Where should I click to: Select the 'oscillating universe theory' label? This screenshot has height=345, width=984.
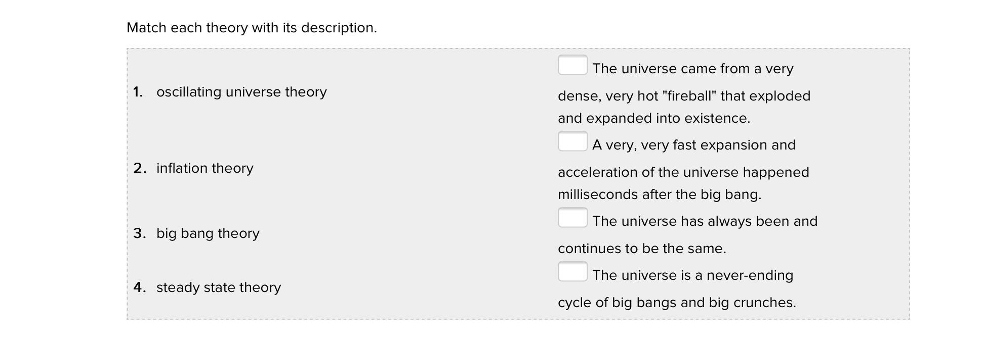pyautogui.click(x=241, y=92)
